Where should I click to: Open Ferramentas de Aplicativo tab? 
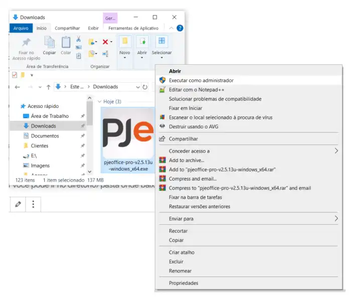click(x=133, y=28)
